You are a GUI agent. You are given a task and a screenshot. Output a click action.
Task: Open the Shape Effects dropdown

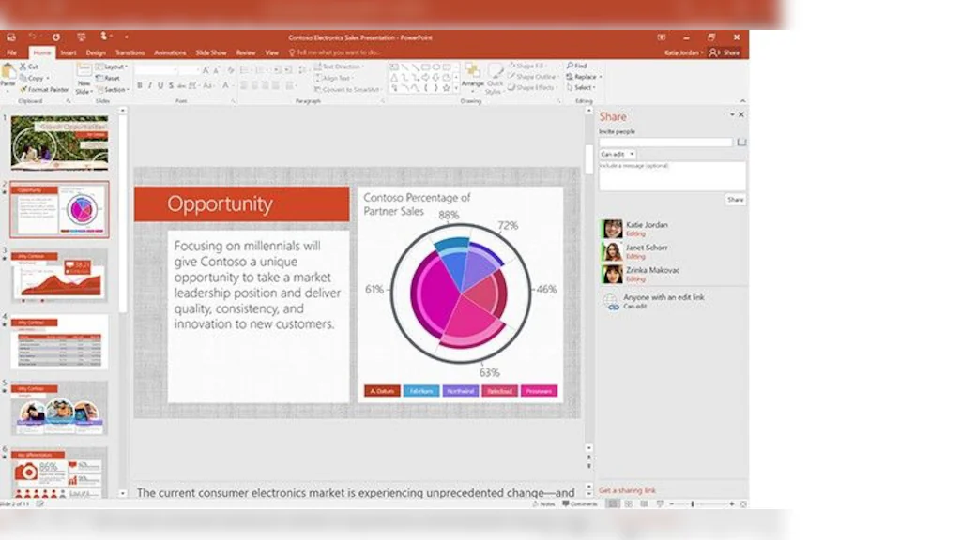click(x=532, y=87)
